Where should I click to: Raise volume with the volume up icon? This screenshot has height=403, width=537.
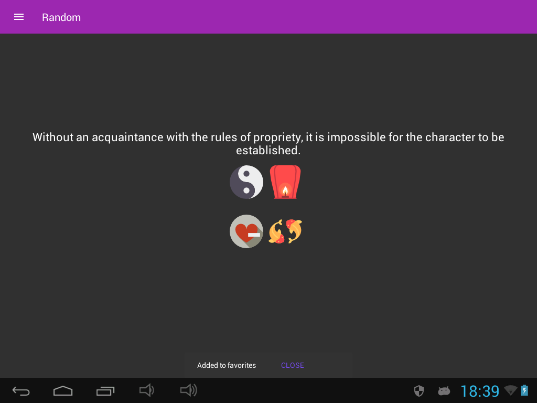(188, 390)
